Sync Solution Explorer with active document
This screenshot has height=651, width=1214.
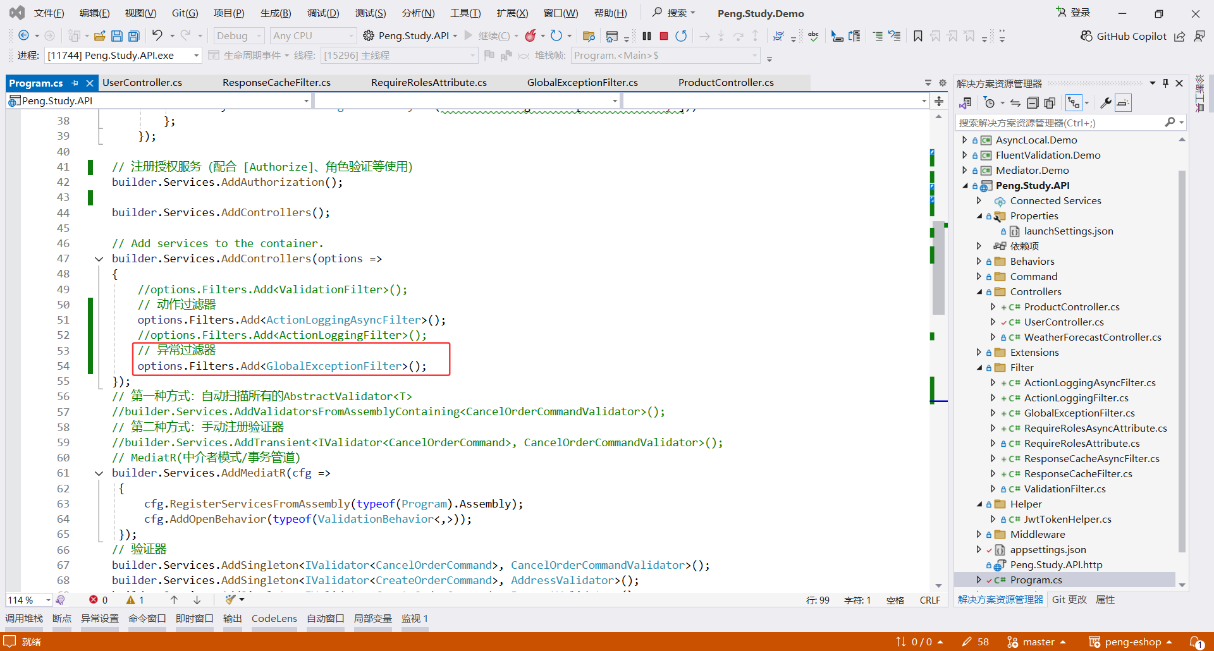[x=1015, y=103]
